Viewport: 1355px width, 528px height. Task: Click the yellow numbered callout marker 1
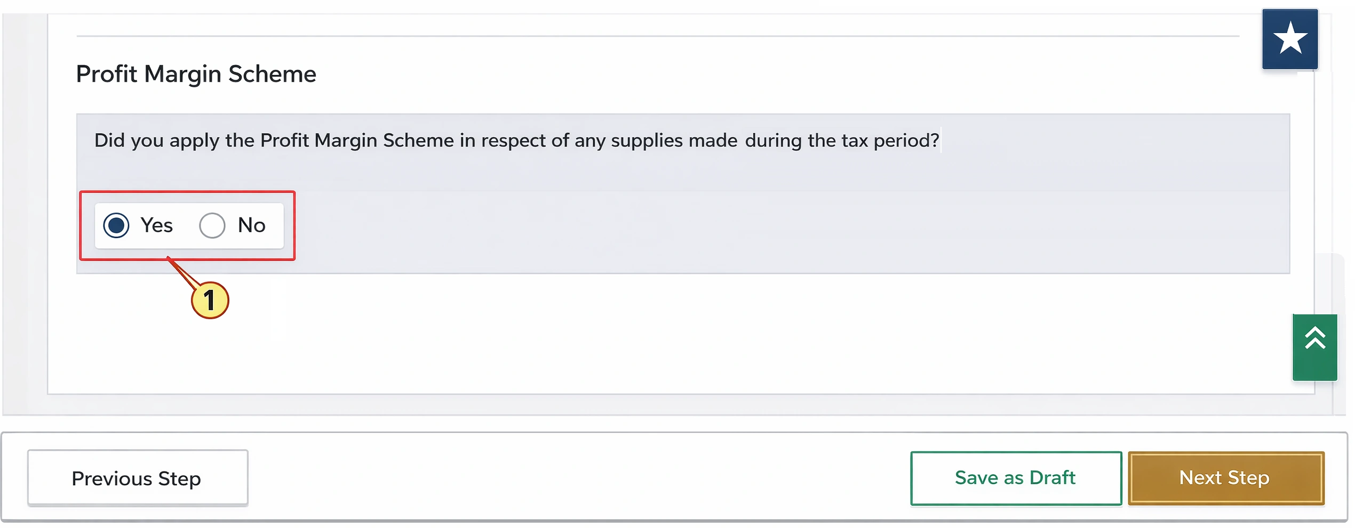click(x=210, y=300)
